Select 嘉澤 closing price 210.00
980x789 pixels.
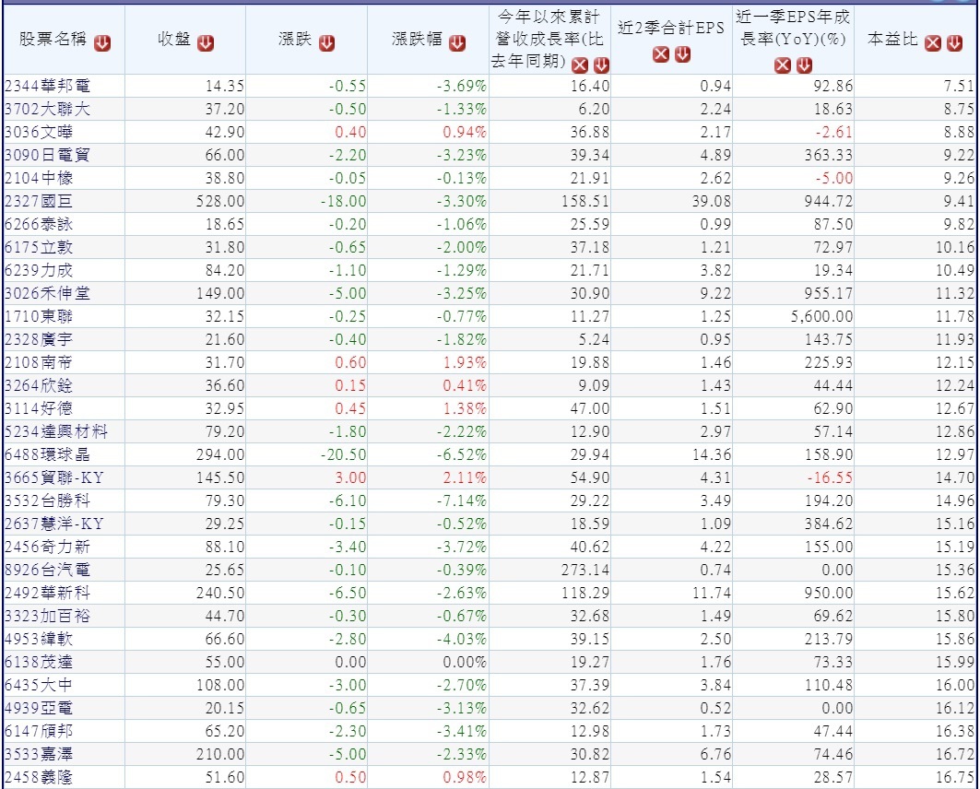click(220, 755)
